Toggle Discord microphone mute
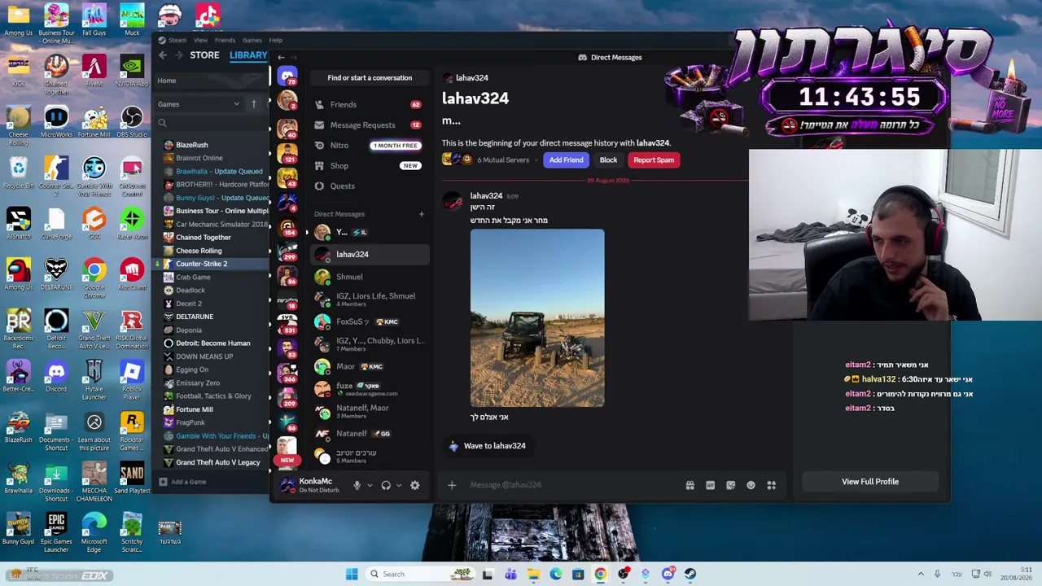This screenshot has width=1042, height=586. 357,485
